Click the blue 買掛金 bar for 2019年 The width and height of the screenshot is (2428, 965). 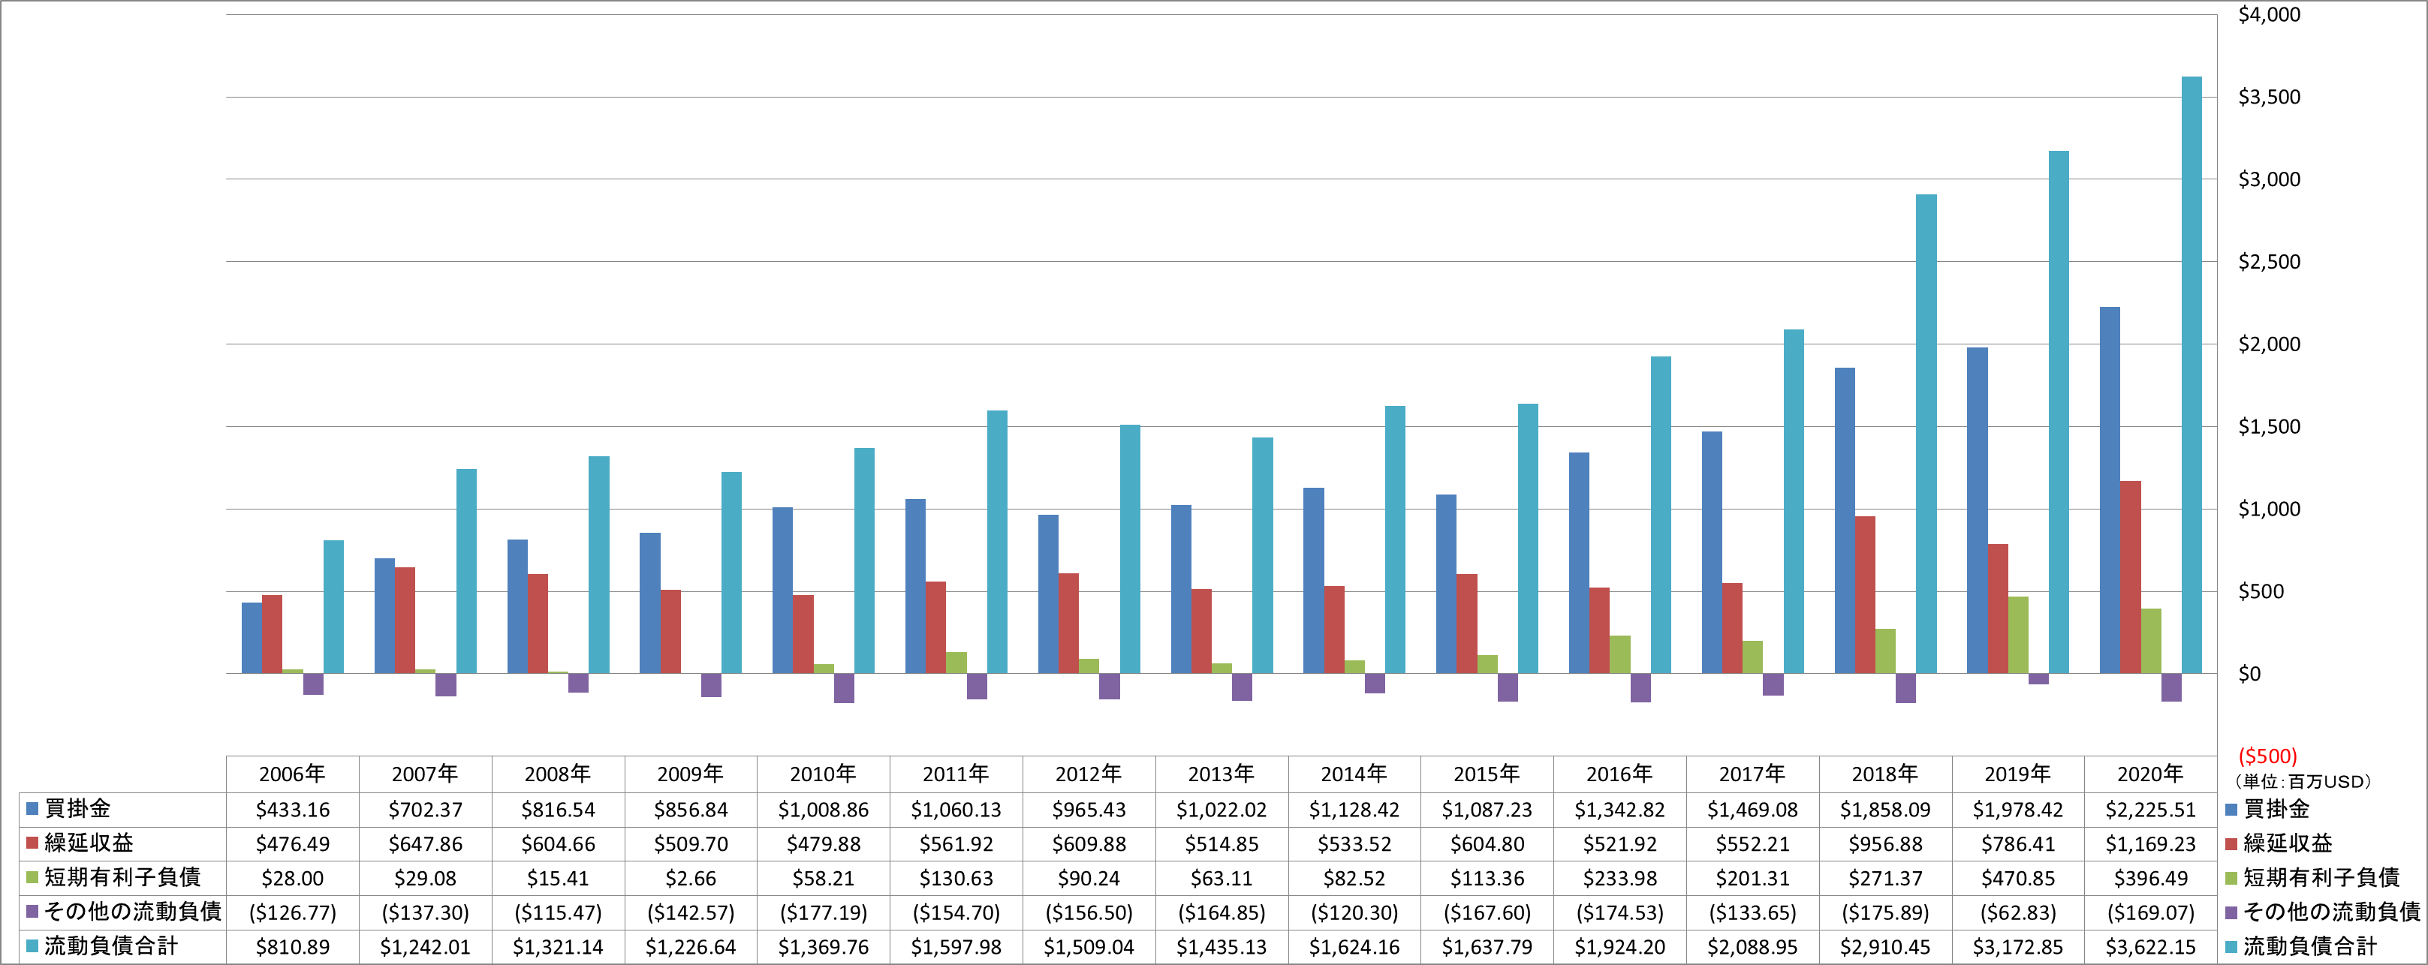[x=1977, y=511]
